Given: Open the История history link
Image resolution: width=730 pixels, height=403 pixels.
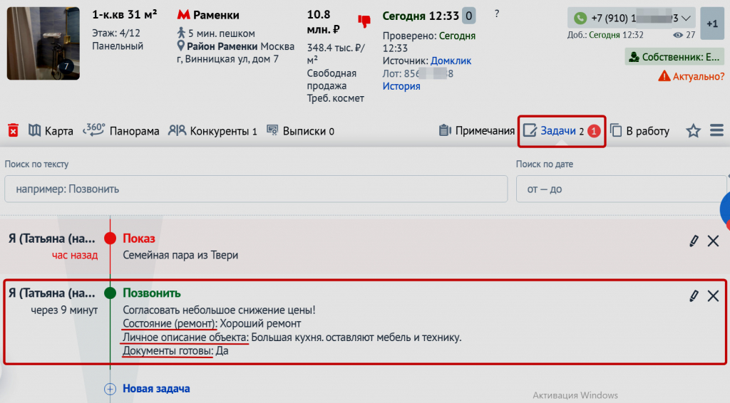Looking at the screenshot, I should pos(401,86).
